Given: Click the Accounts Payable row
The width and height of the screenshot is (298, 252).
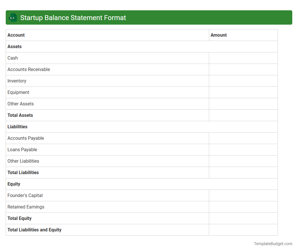Looking at the screenshot, I should pos(26,138).
